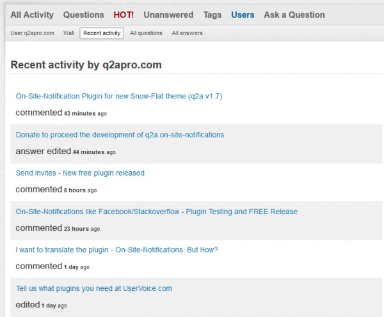The image size is (384, 317).
Task: Go to the Questions section
Action: click(83, 15)
